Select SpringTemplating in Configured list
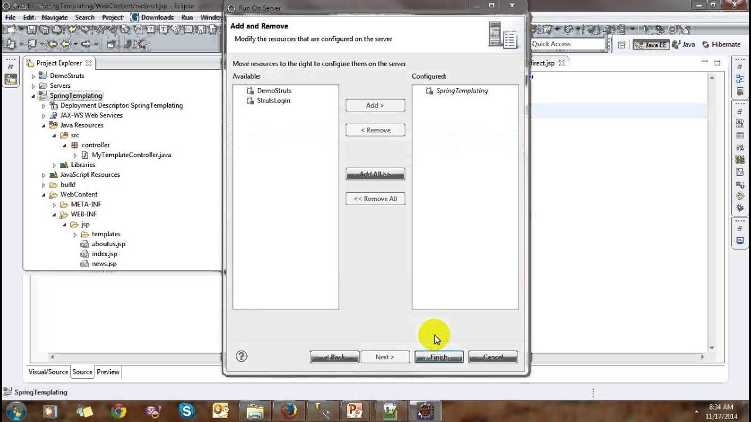Image resolution: width=751 pixels, height=422 pixels. (x=462, y=90)
